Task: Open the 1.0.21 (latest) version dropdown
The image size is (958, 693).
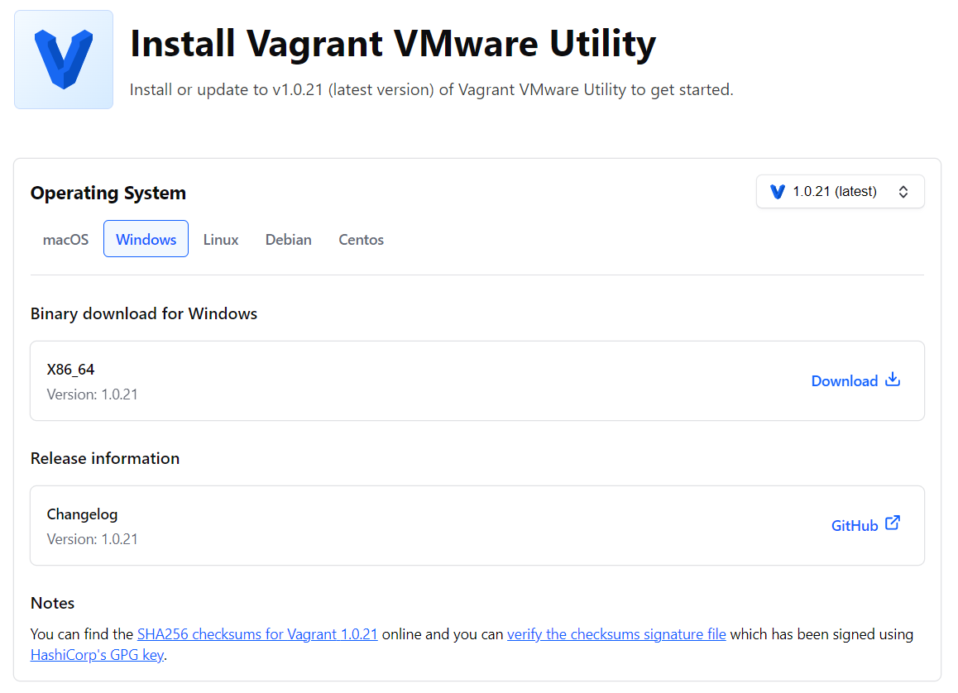Action: click(x=840, y=192)
